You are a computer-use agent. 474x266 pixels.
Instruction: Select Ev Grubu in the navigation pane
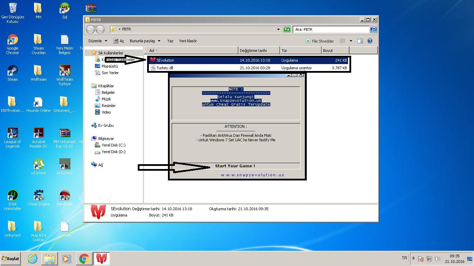(x=103, y=125)
